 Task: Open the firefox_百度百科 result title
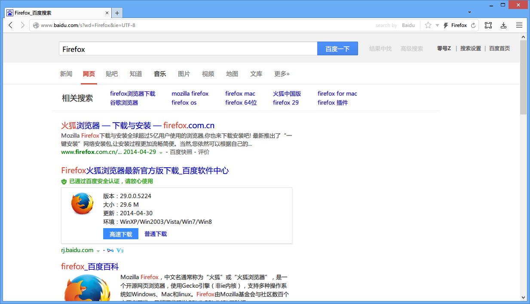[x=90, y=267]
